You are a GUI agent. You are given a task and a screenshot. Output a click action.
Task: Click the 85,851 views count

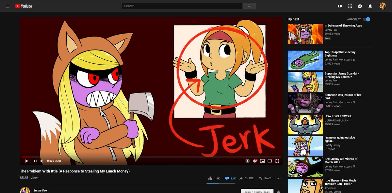tap(30, 178)
